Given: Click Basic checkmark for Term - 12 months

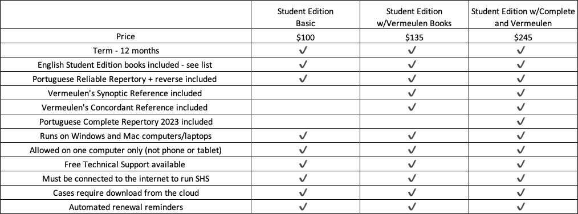Looking at the screenshot, I should click(303, 50).
